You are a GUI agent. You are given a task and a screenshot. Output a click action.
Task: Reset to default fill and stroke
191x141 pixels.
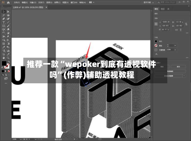[x=3, y=68]
